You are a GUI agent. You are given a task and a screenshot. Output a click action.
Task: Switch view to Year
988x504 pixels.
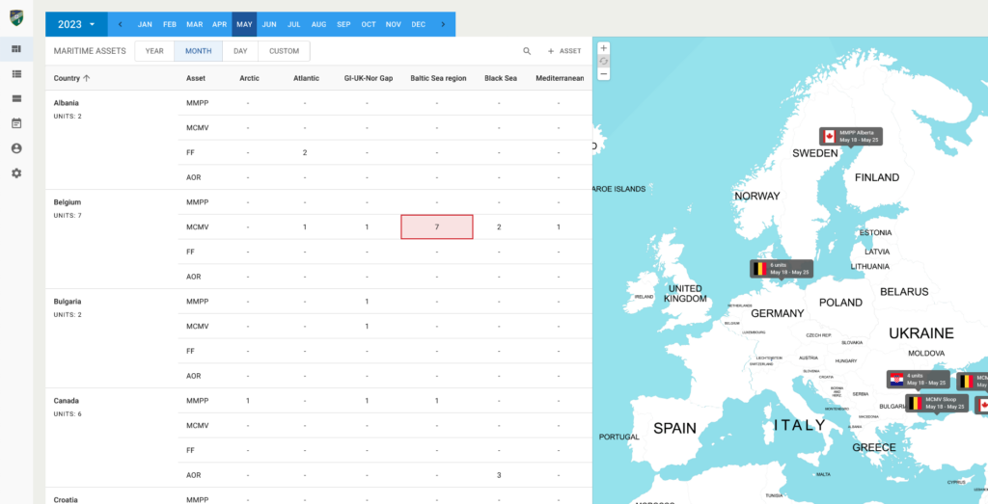point(154,51)
